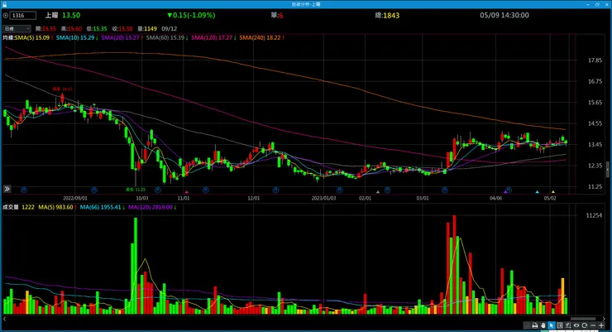612x332 pixels.
Task: Click the 17.85 price axis label
Action: coord(595,60)
